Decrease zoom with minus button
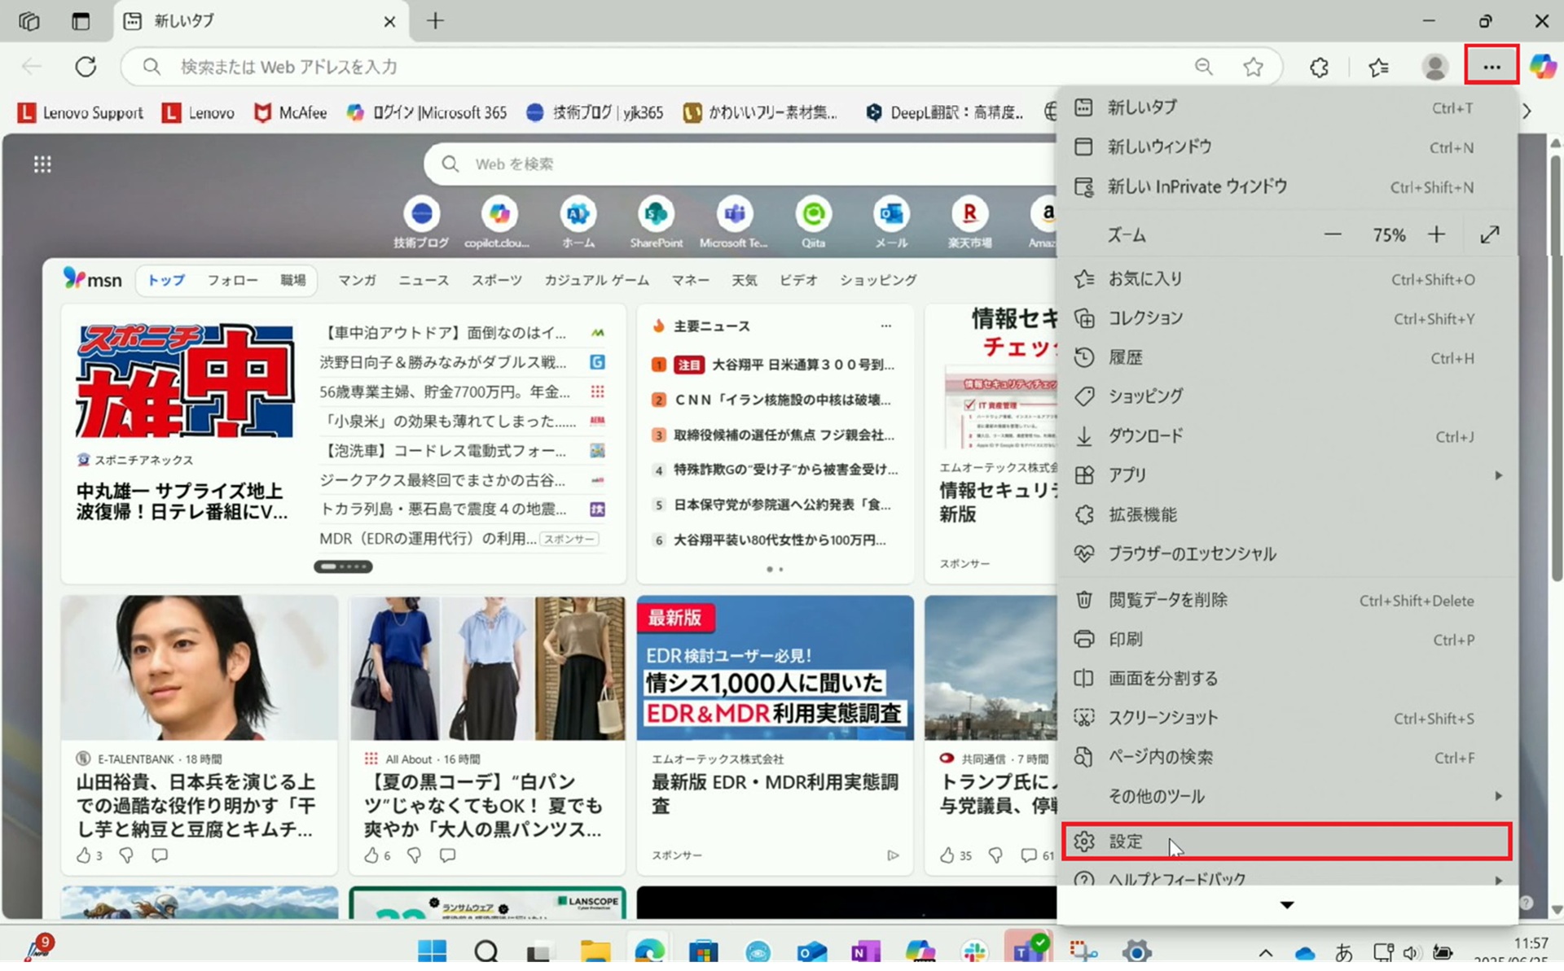The width and height of the screenshot is (1564, 971). point(1333,235)
